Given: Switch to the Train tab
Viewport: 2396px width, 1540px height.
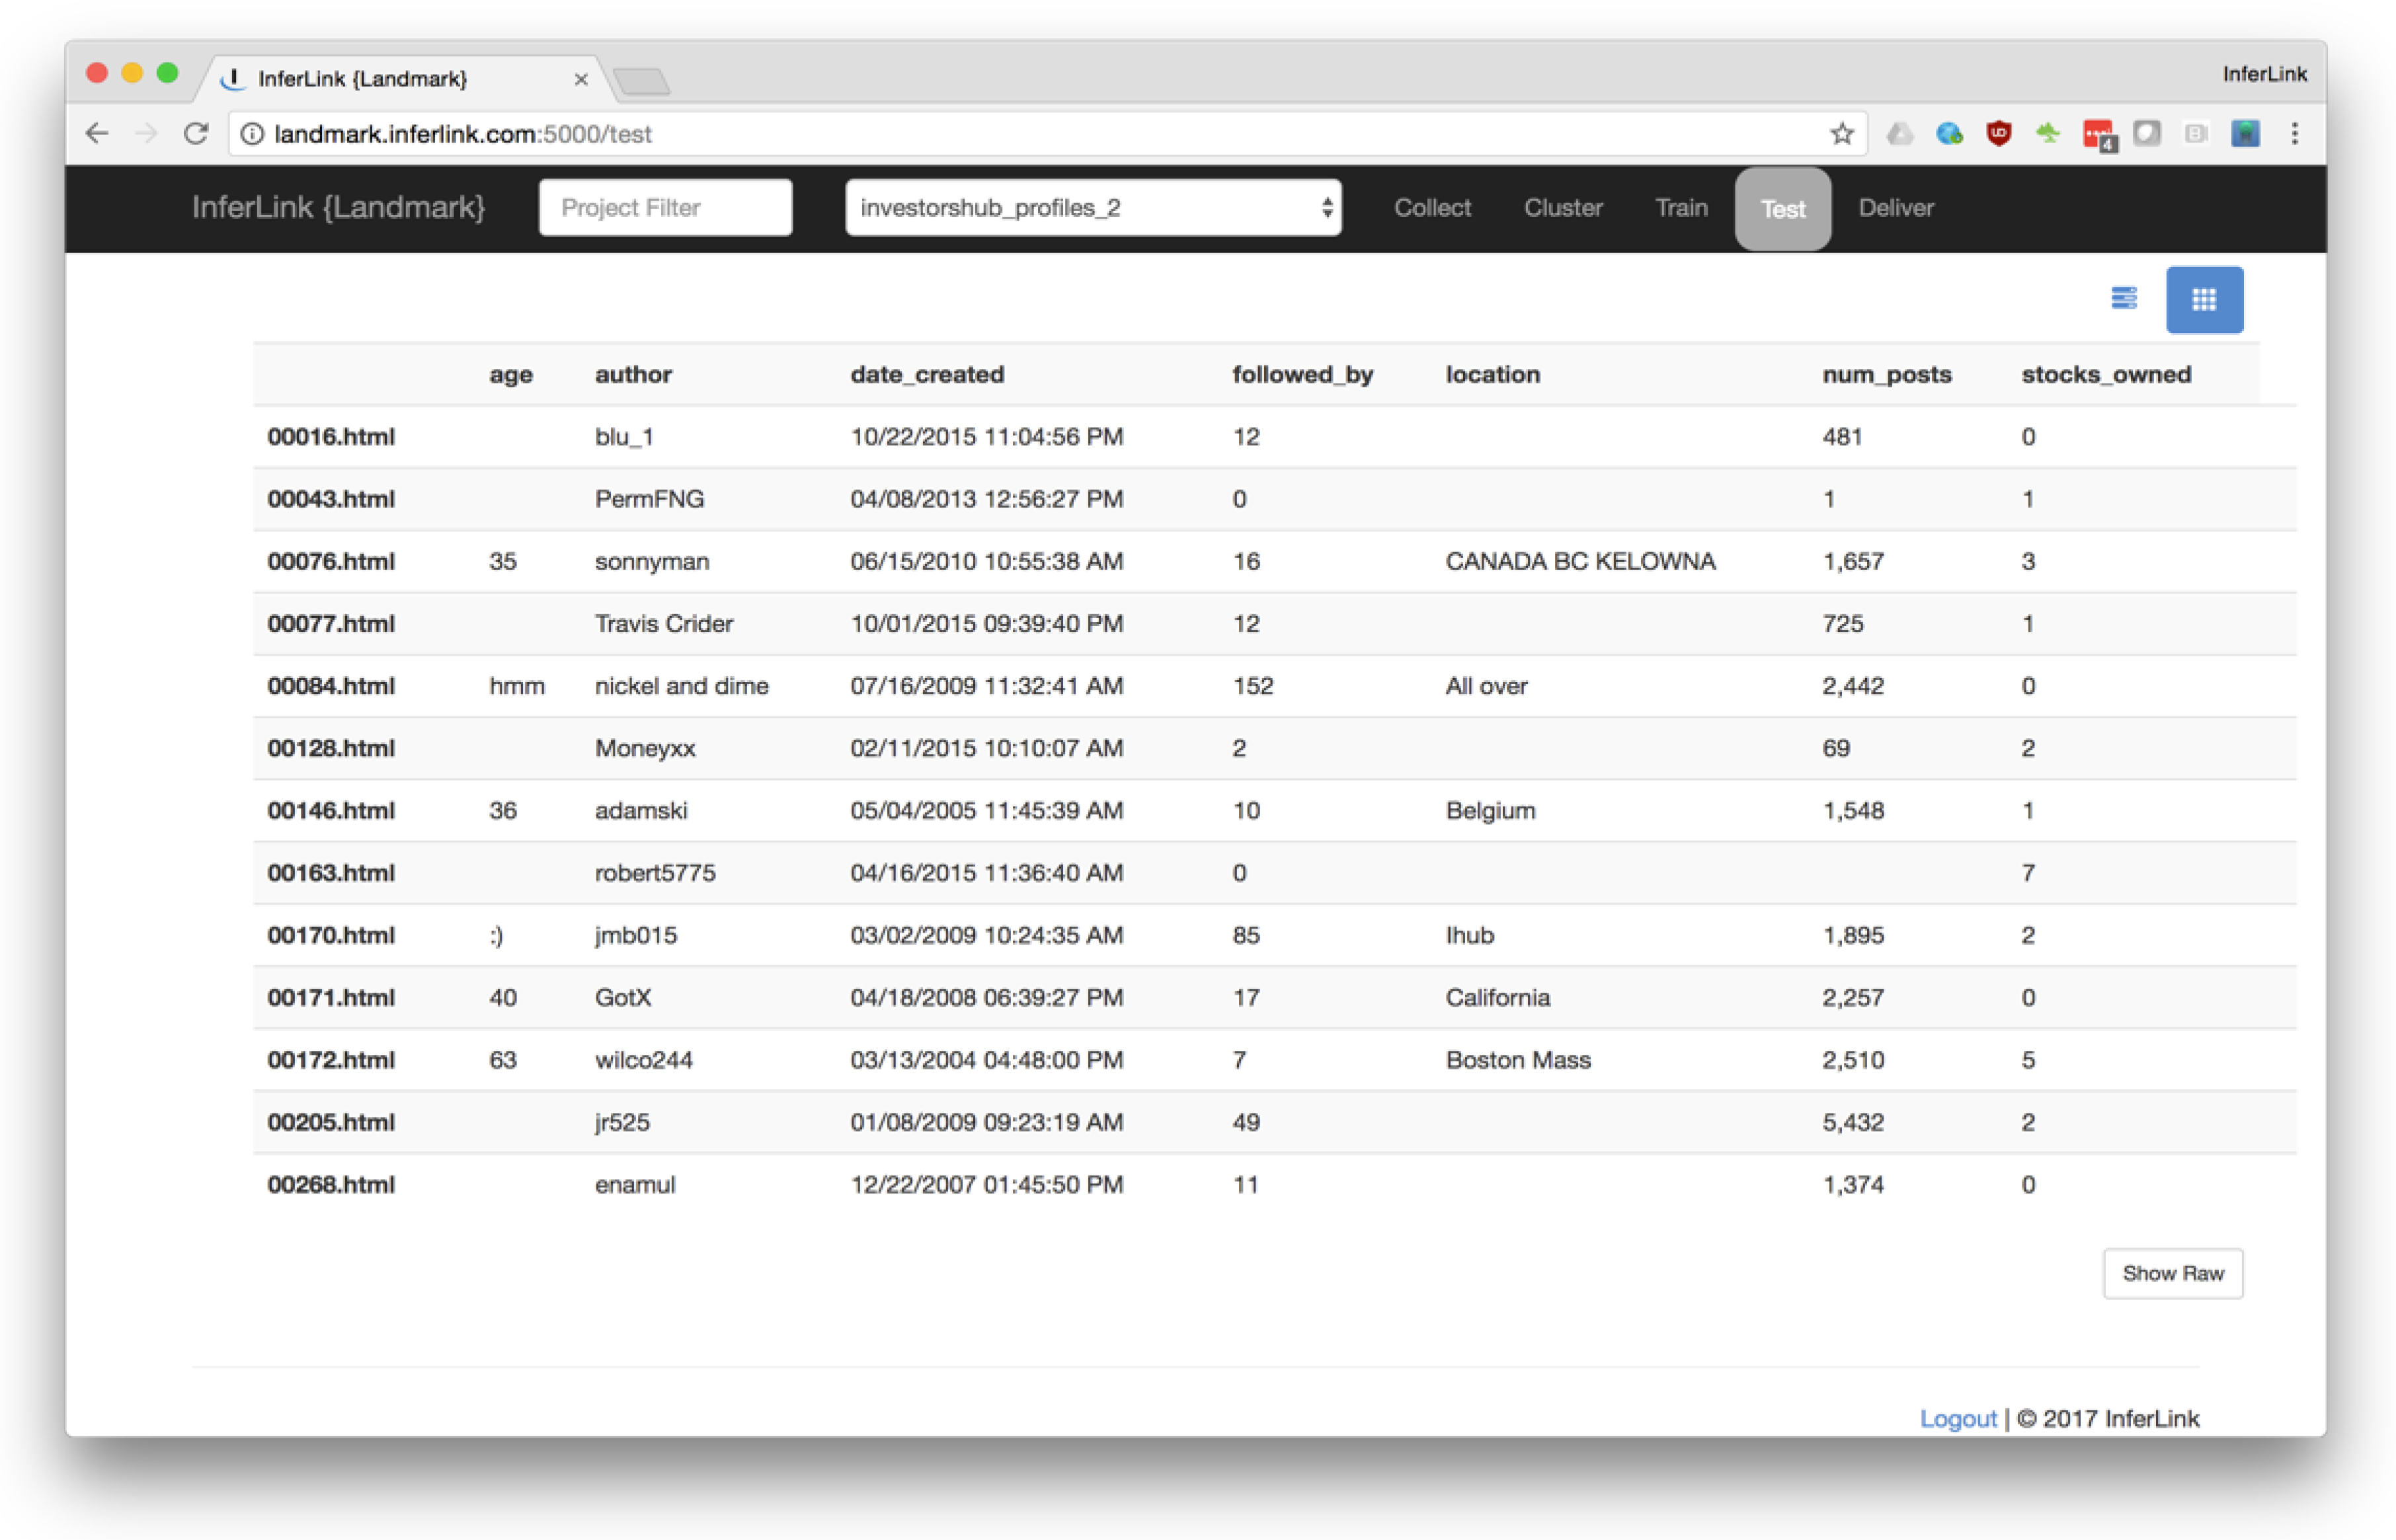Looking at the screenshot, I should tap(1680, 207).
